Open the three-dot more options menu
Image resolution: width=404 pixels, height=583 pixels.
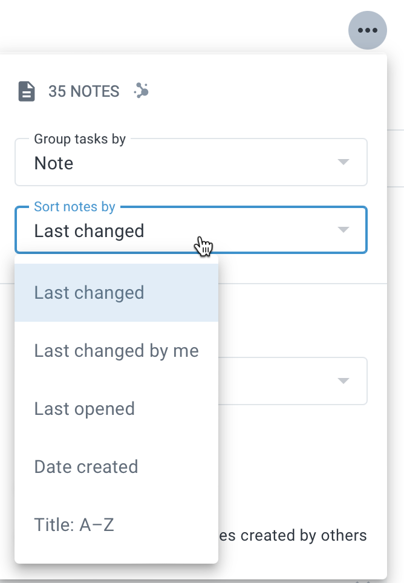[367, 30]
